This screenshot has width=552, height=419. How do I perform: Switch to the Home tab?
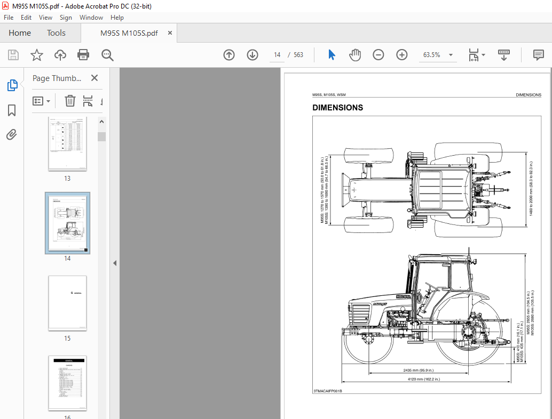click(x=20, y=33)
